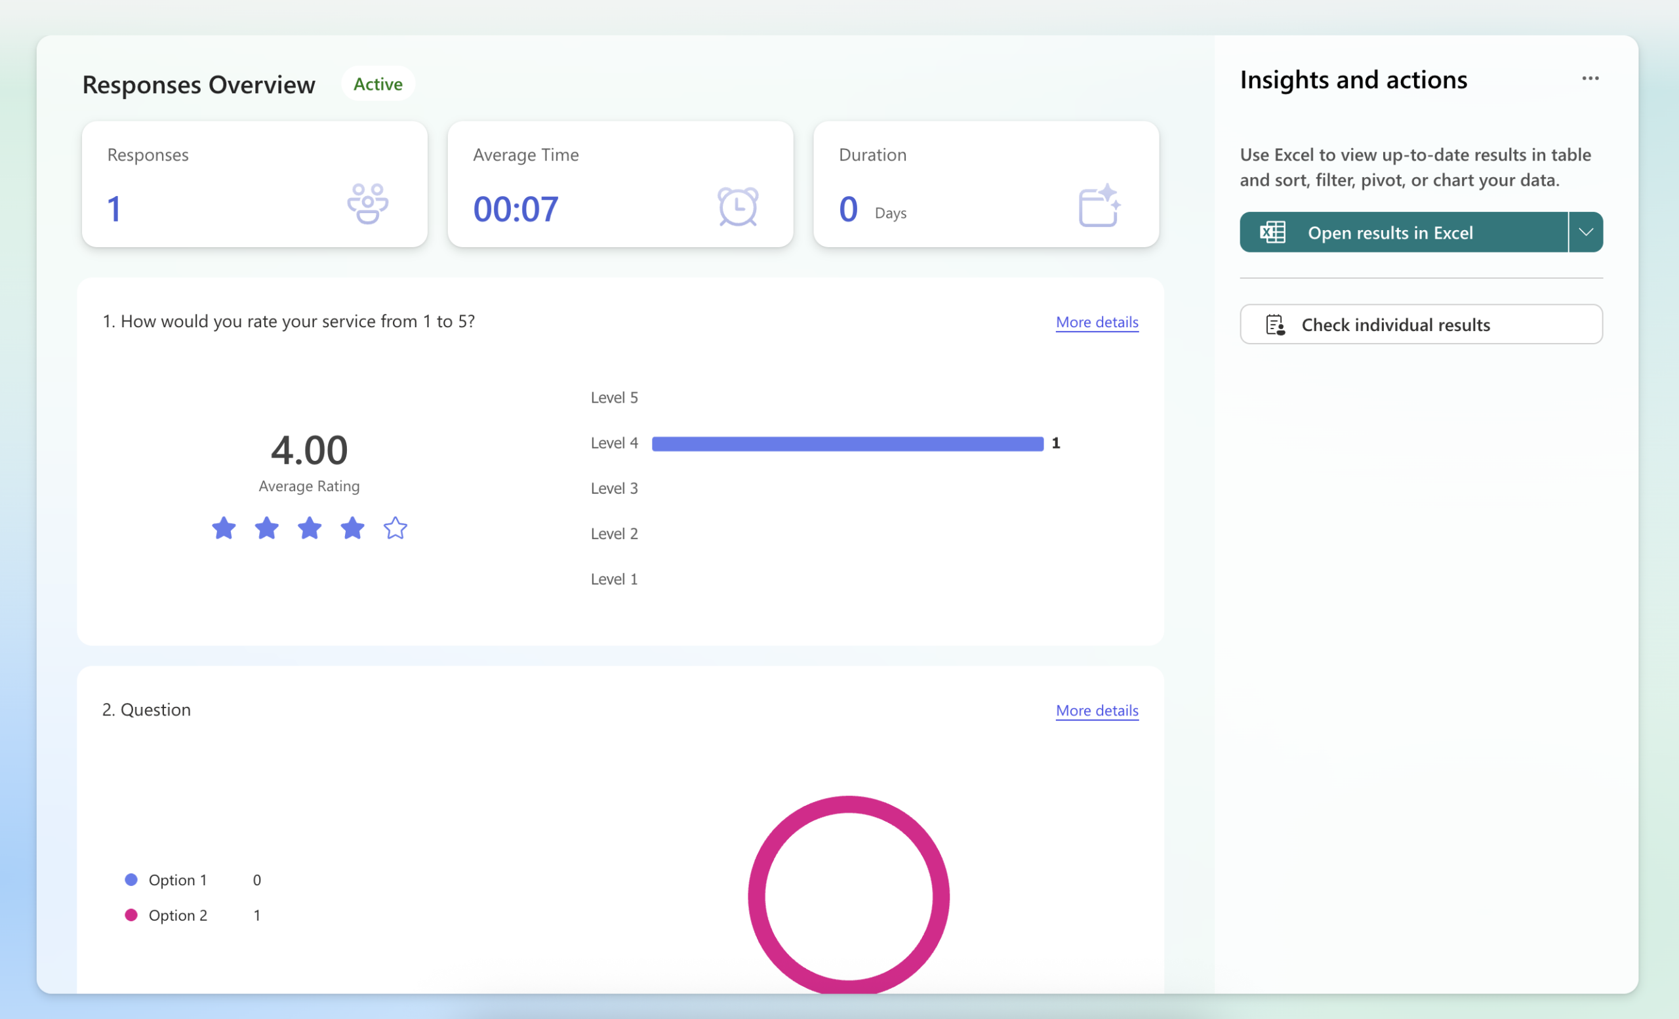Open More details for the service rating question

1097,322
